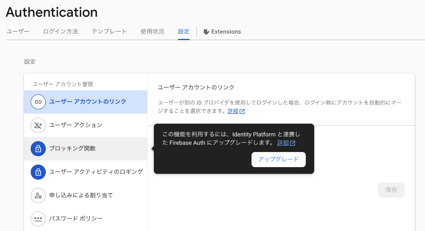This screenshot has height=231, width=425.
Task: Choose ブロッキング関数 in the settings list
Action: [x=86, y=149]
